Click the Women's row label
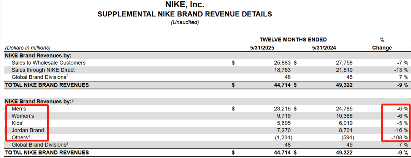 tap(22, 116)
